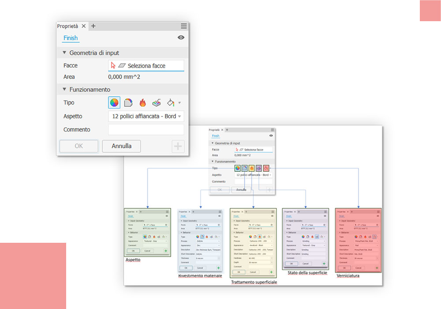Collapse the Funzionamento section
Image resolution: width=441 pixels, height=309 pixels.
[65, 89]
